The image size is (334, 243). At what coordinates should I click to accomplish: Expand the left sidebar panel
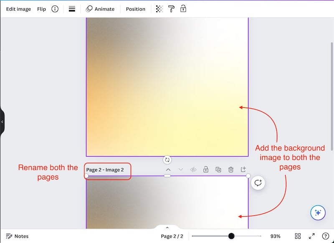[3, 121]
